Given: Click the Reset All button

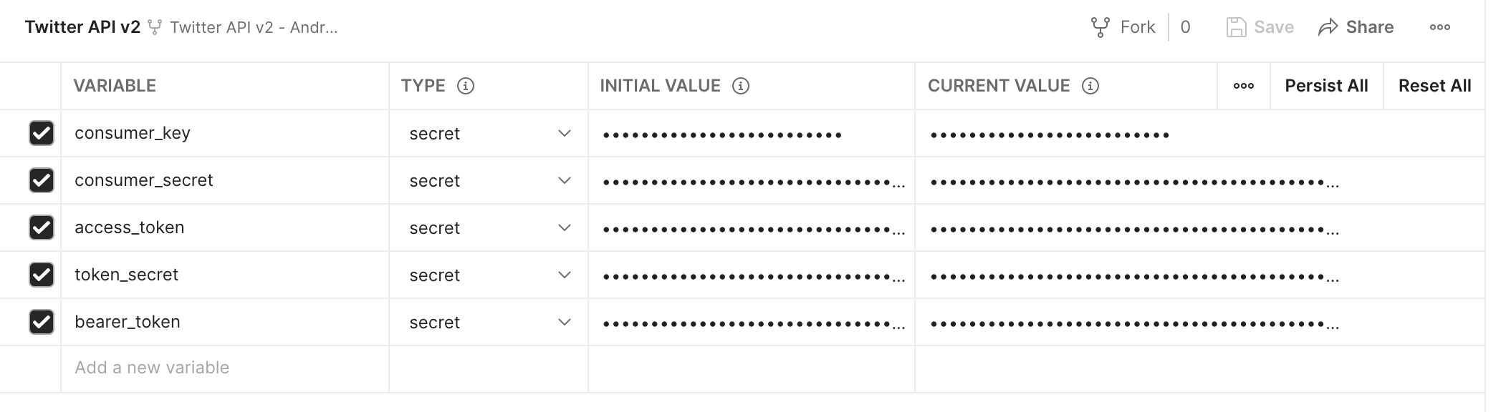Looking at the screenshot, I should tap(1434, 86).
